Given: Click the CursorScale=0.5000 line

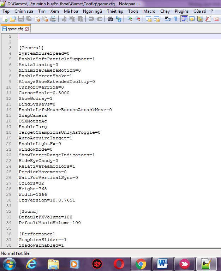Looking at the screenshot, I should click(44, 93).
